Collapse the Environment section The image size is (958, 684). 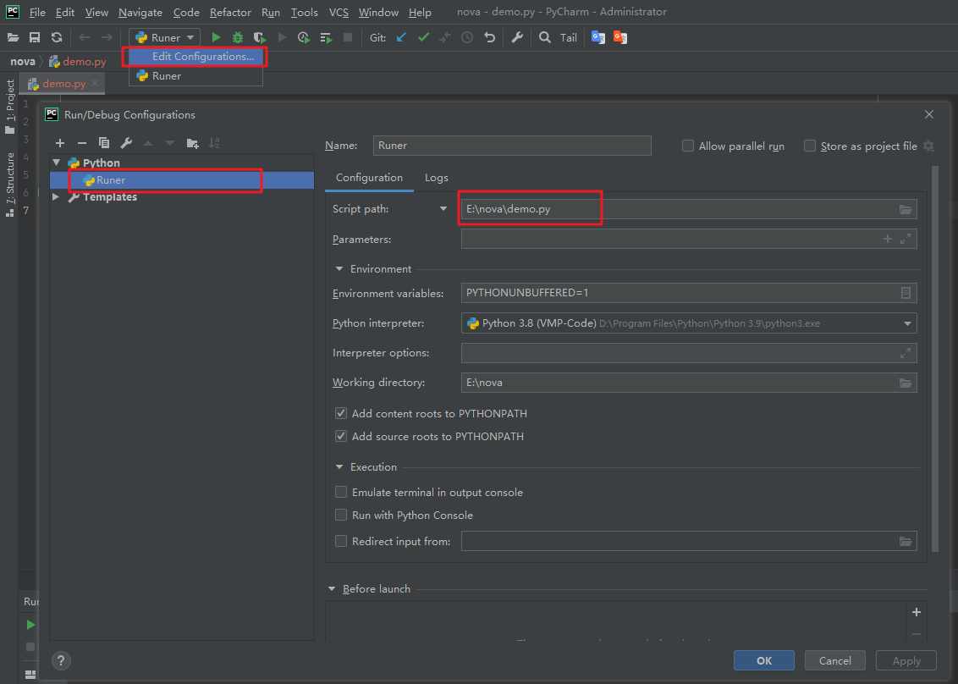pyautogui.click(x=340, y=269)
